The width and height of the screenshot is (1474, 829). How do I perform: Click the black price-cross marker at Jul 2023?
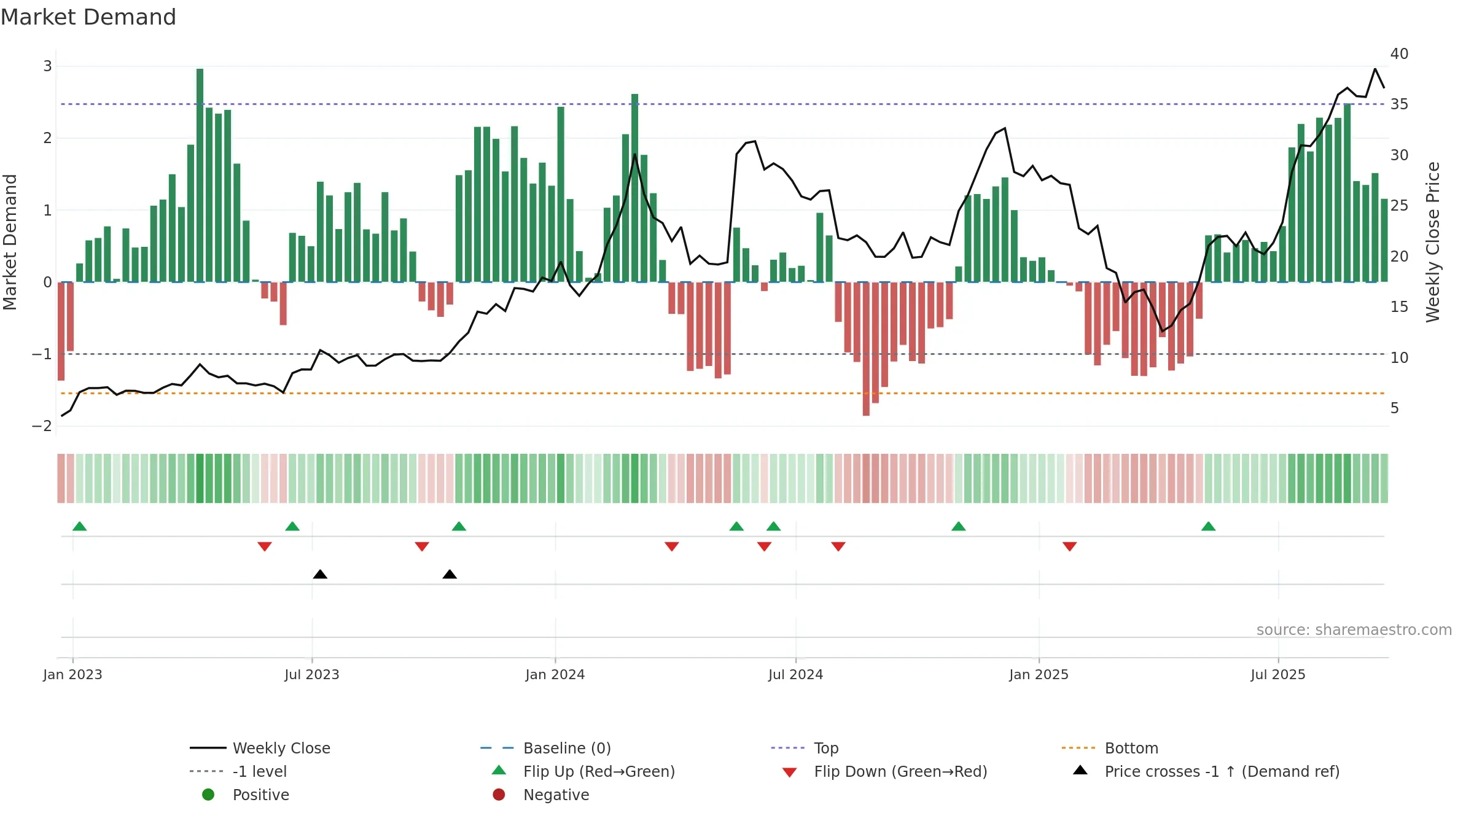(320, 574)
